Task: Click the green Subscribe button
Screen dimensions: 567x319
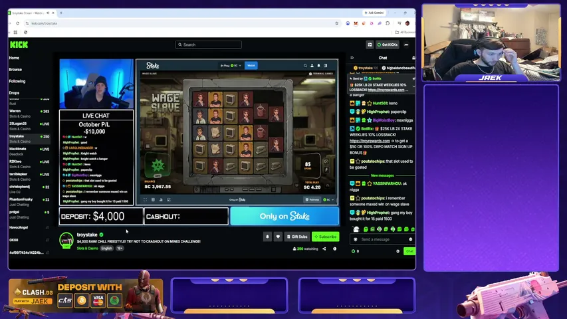Action: (x=326, y=237)
